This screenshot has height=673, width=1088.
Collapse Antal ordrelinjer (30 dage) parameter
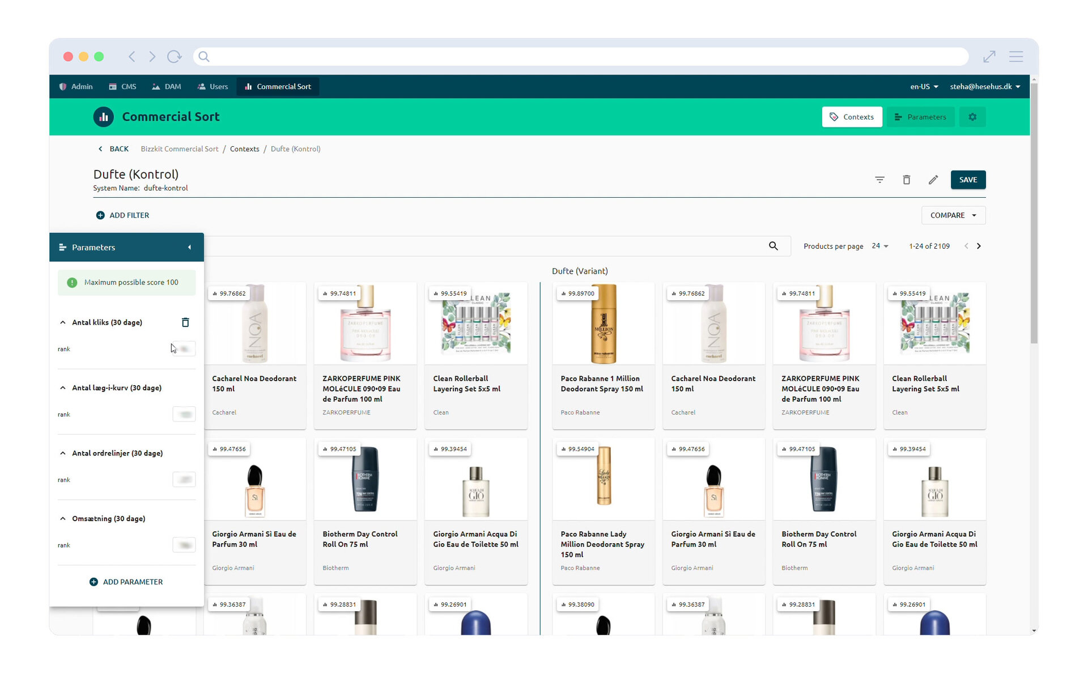[x=62, y=453]
